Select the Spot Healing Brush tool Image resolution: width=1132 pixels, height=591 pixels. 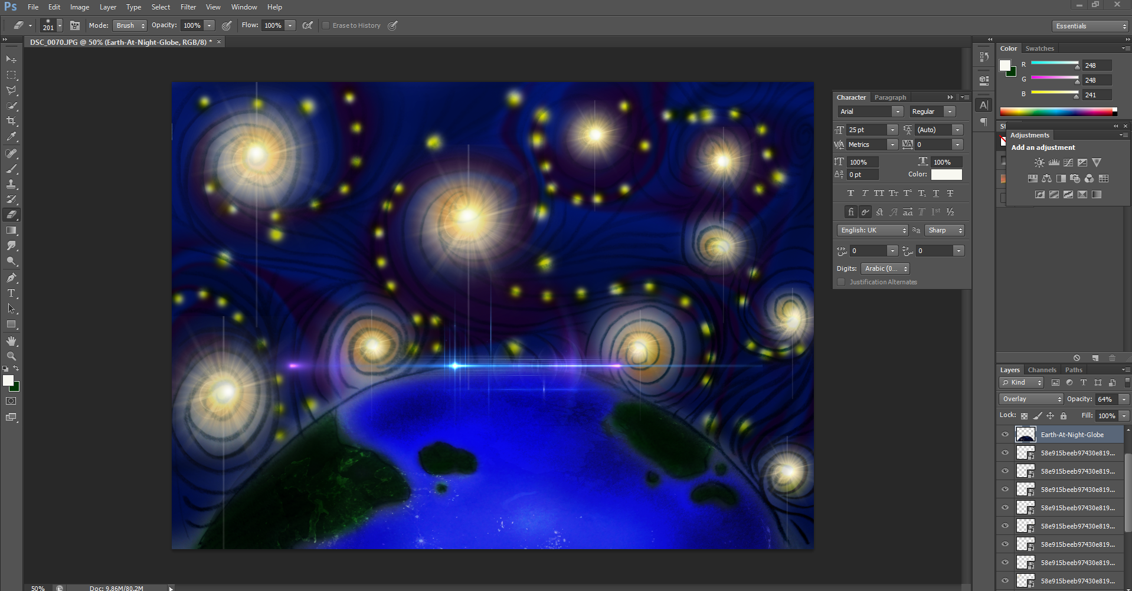(11, 153)
